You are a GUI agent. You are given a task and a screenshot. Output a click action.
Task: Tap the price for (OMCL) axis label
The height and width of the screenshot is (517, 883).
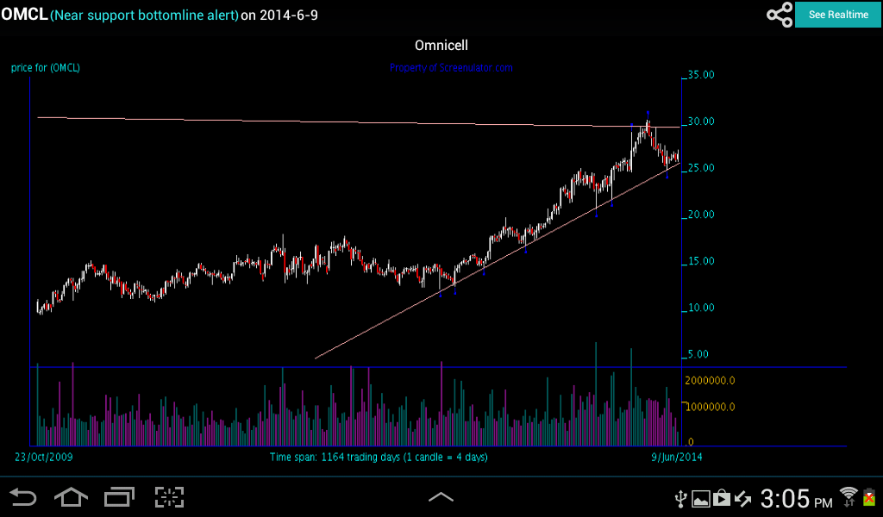click(x=46, y=68)
